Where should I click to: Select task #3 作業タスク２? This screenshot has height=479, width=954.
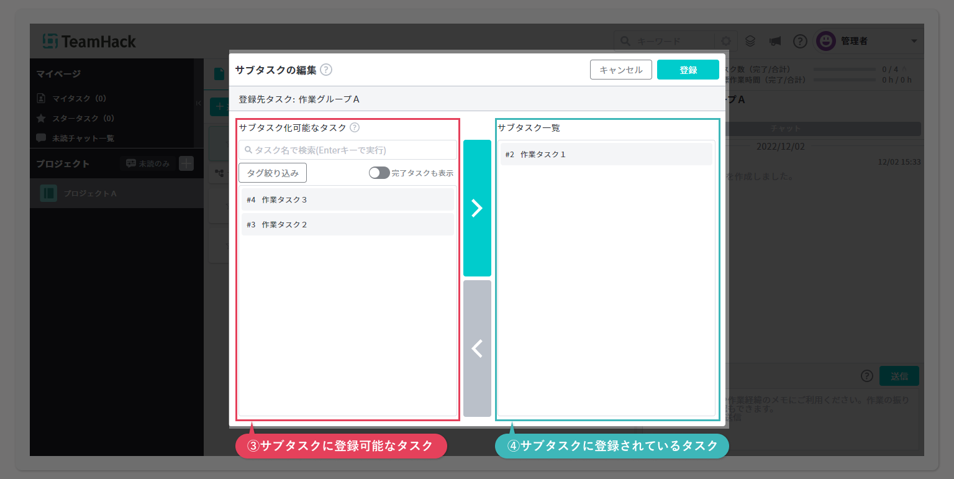click(348, 224)
